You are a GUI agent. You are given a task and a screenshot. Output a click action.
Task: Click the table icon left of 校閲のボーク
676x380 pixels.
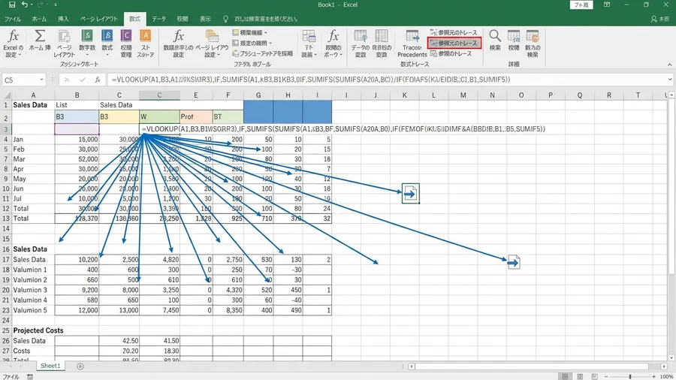coord(309,36)
